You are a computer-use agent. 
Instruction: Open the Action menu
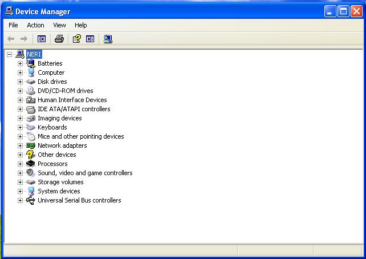coord(35,25)
